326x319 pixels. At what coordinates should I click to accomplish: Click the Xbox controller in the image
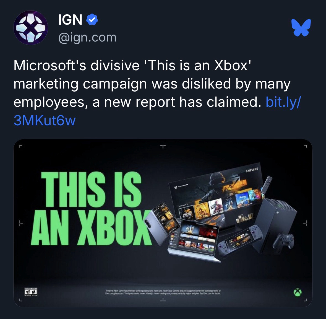[283, 241]
